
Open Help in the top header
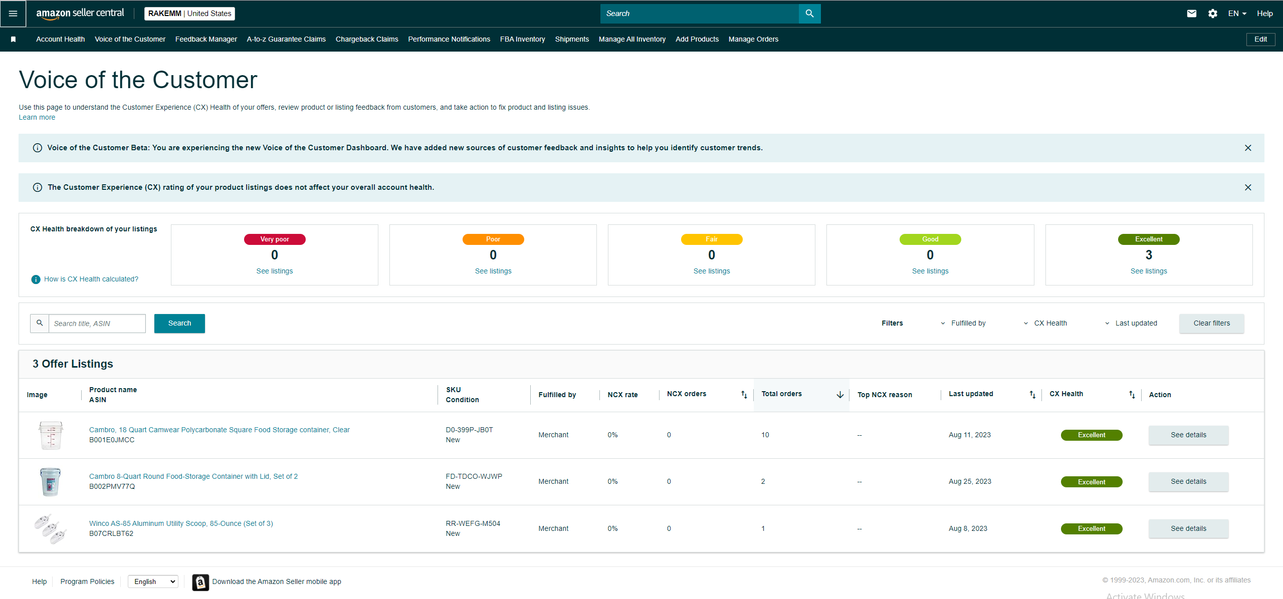point(1264,14)
